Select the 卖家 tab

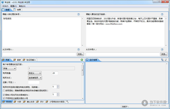[17, 60]
